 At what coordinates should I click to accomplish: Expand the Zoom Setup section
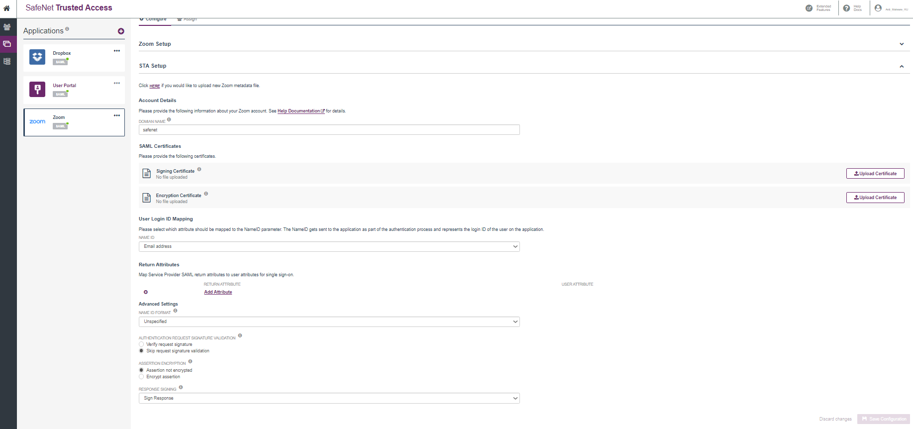click(x=901, y=44)
